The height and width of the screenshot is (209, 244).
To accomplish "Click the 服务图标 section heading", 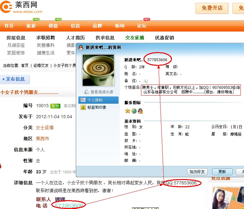I will [132, 102].
